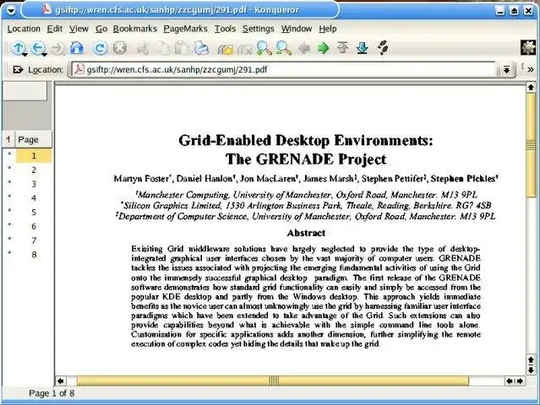The image size is (540, 405).
Task: Click the 'Page 1 of 8' status text
Action: 52,393
